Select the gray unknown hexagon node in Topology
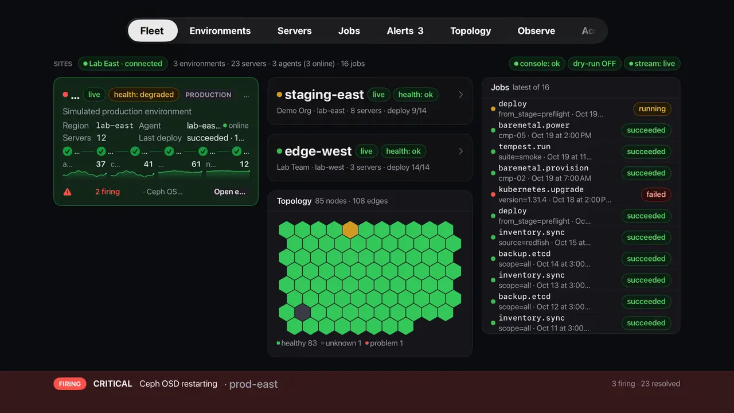 (x=302, y=313)
